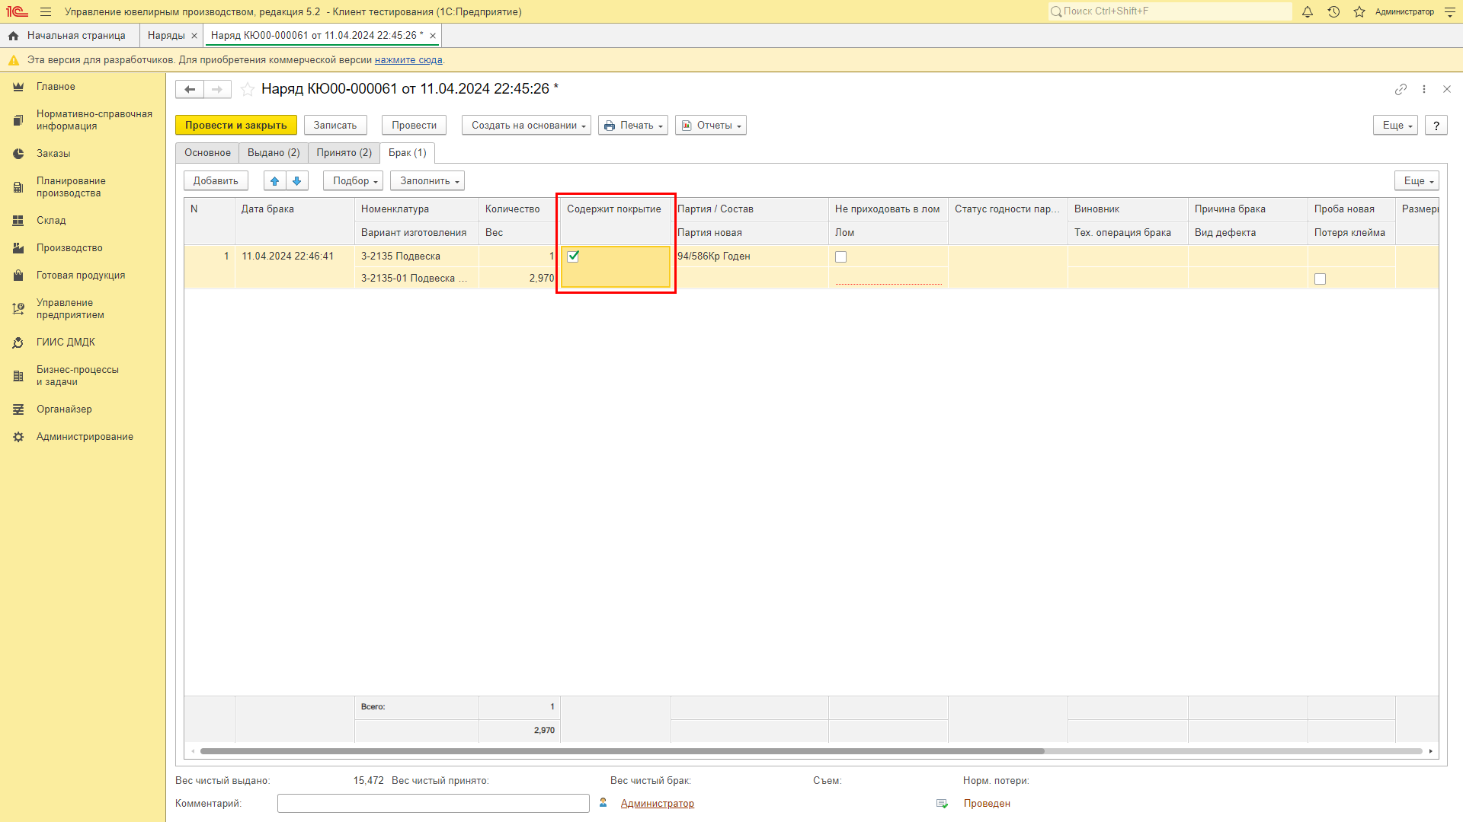Screen dimensions: 1463x822
Task: Toggle Потеря клейма checkbox in row 1
Action: click(1321, 279)
